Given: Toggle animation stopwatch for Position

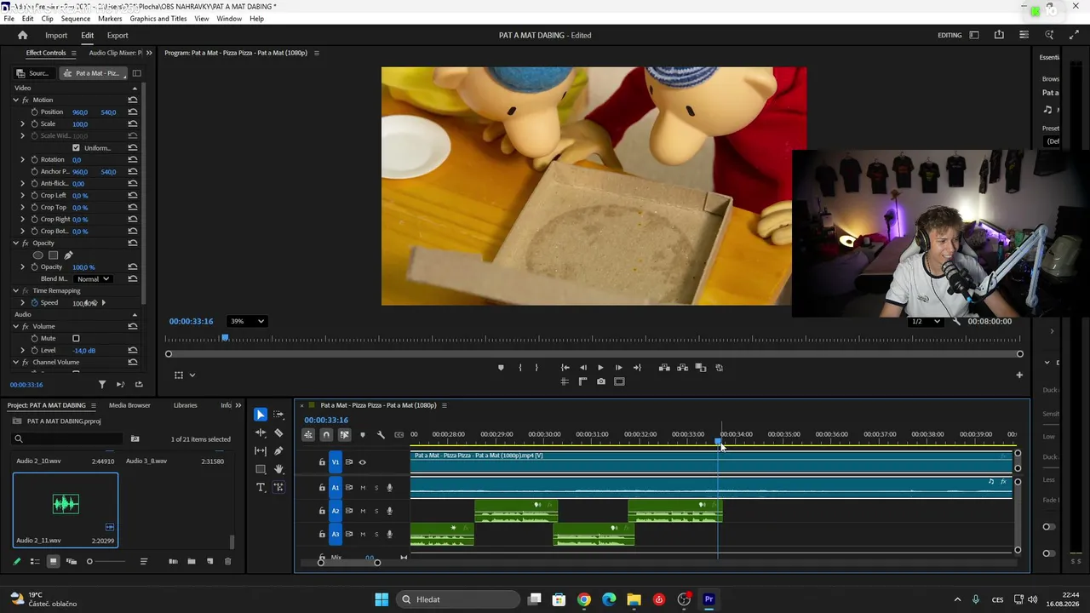Looking at the screenshot, I should tap(35, 112).
